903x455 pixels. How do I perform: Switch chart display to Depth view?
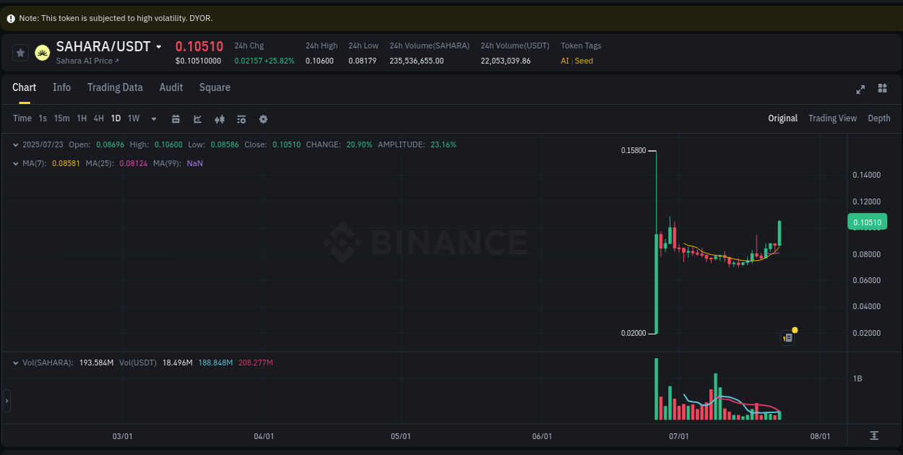pos(879,118)
